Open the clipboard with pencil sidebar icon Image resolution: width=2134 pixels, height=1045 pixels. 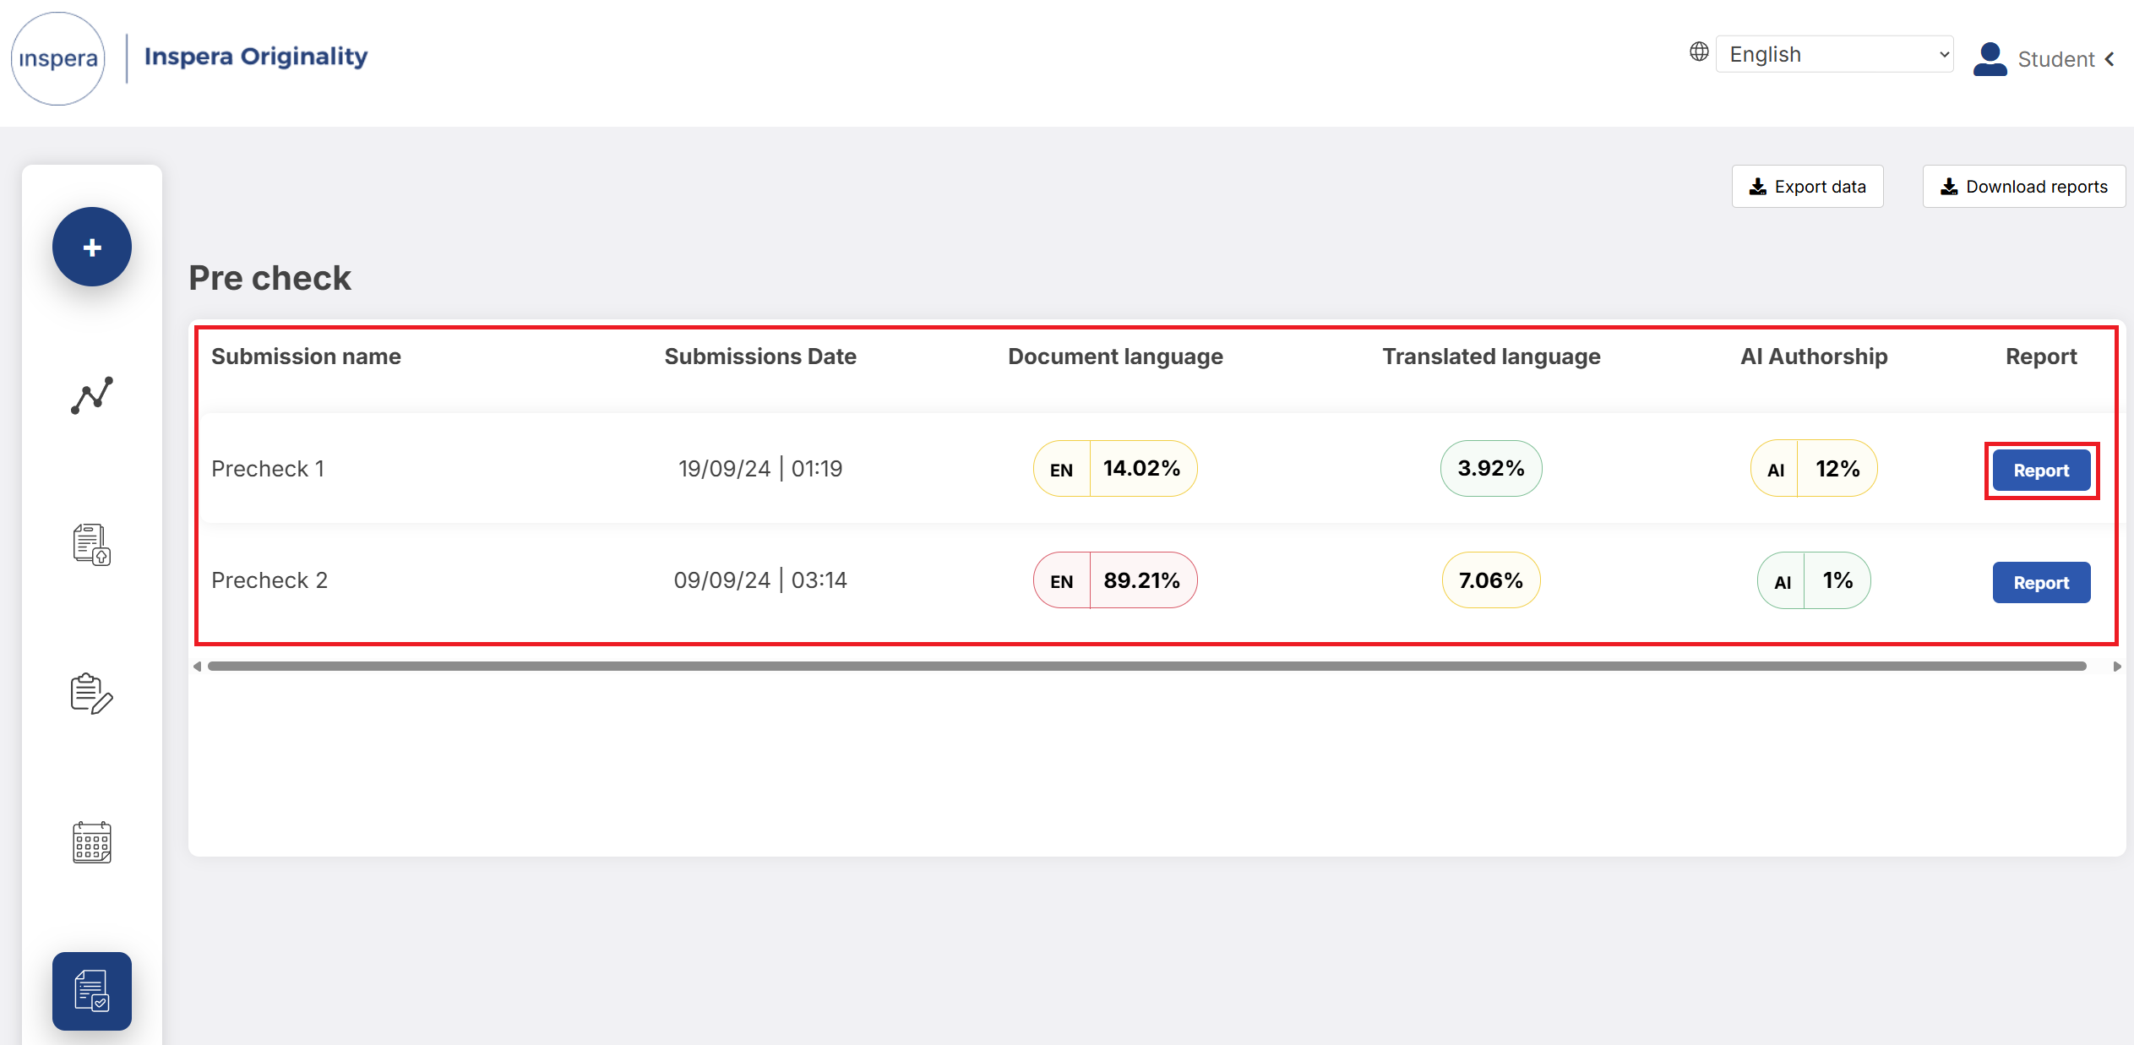pos(92,694)
